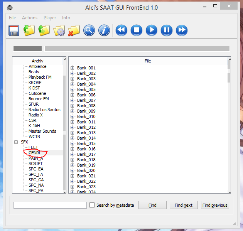Select Beats in the archive list

pyautogui.click(x=34, y=72)
